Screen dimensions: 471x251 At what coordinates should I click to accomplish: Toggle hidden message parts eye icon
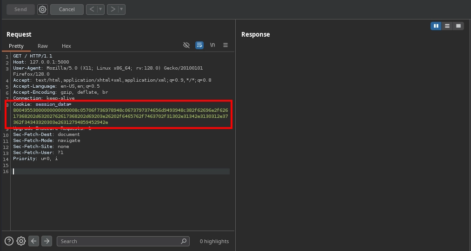click(186, 45)
